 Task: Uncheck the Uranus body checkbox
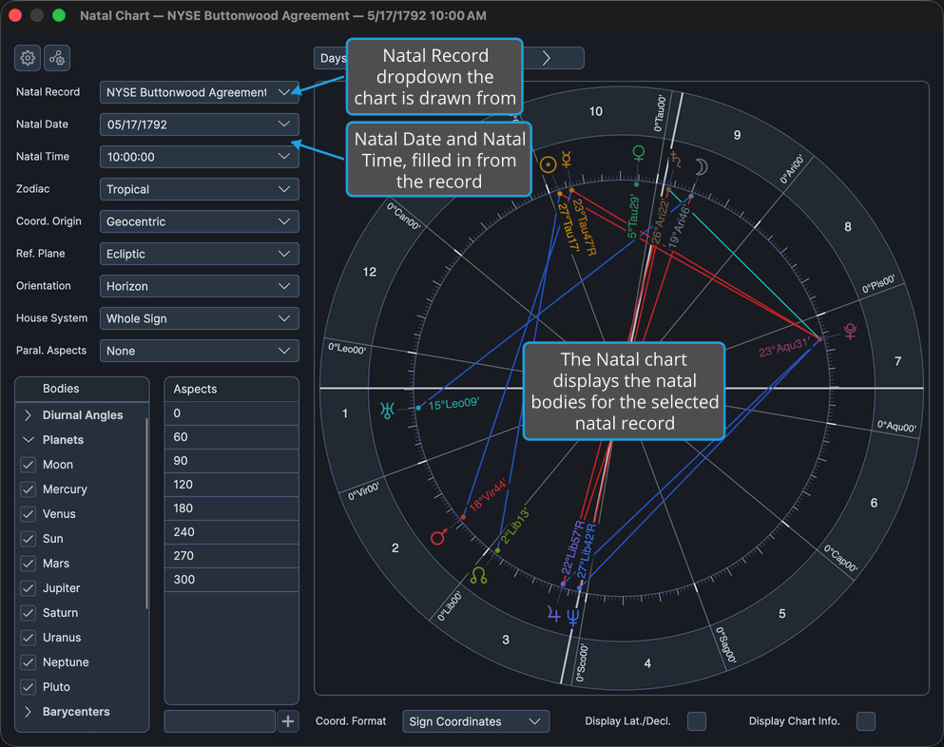pos(29,638)
